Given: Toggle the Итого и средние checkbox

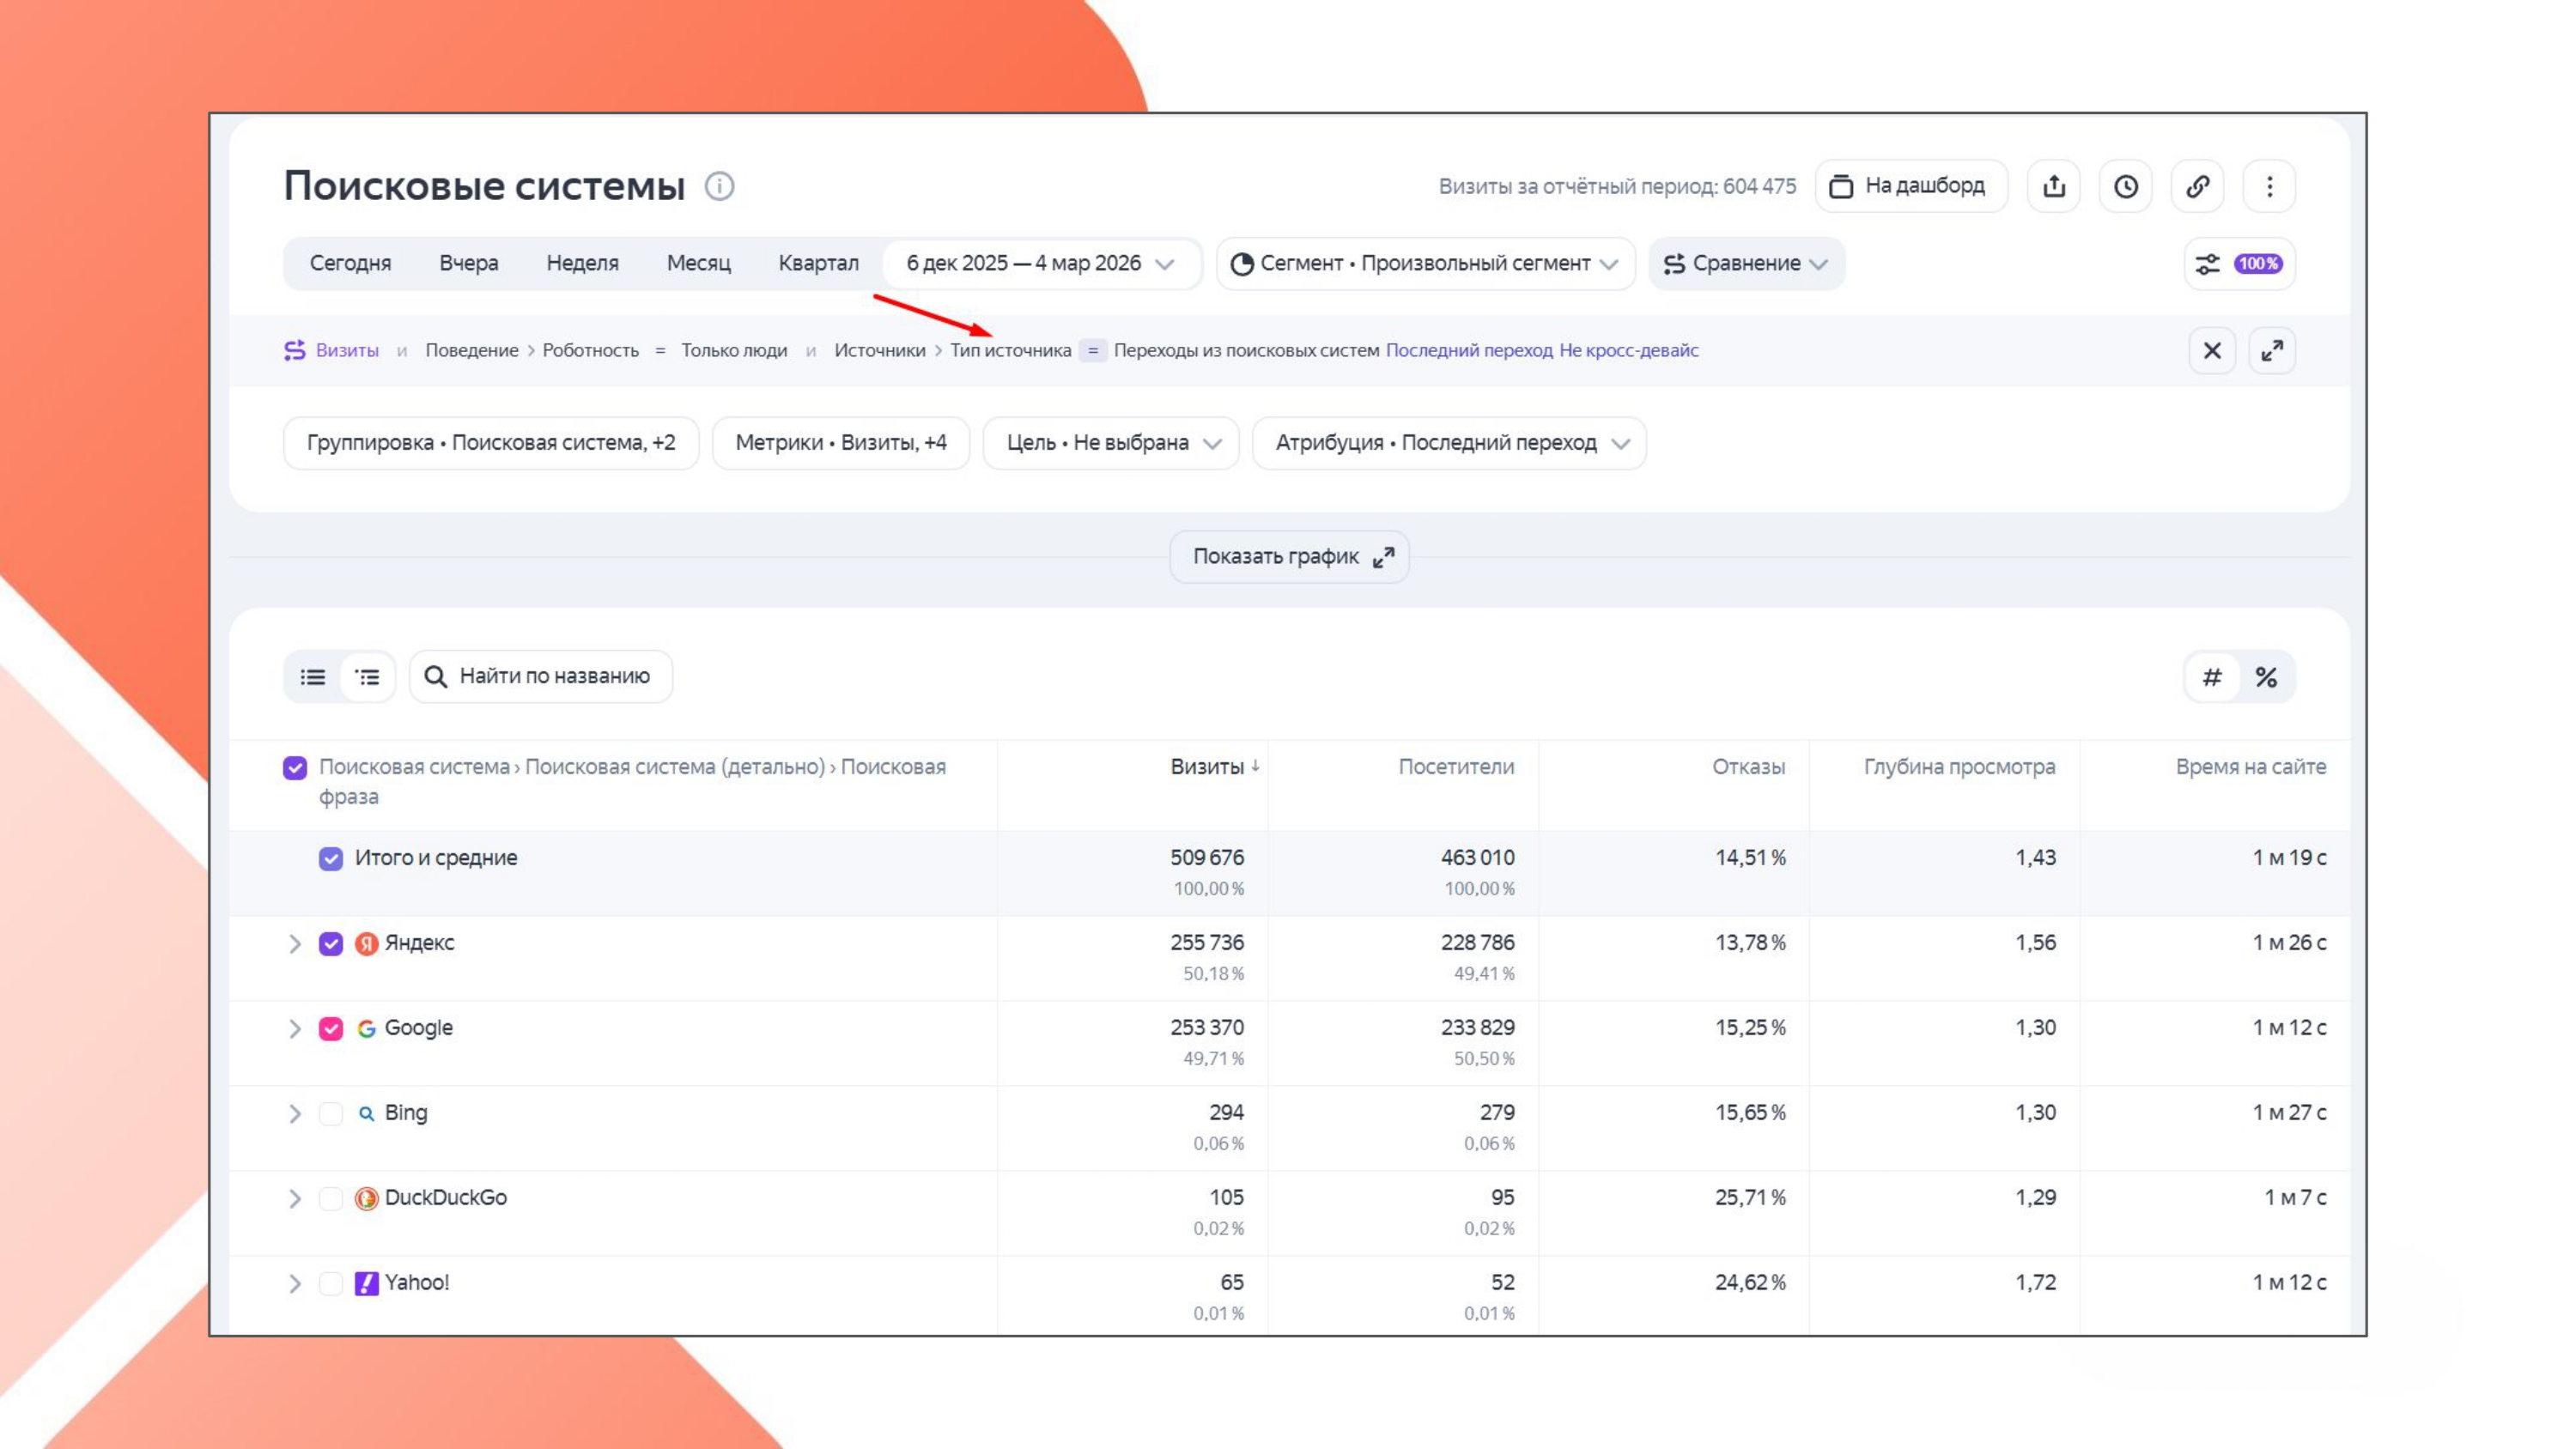Looking at the screenshot, I should (331, 859).
